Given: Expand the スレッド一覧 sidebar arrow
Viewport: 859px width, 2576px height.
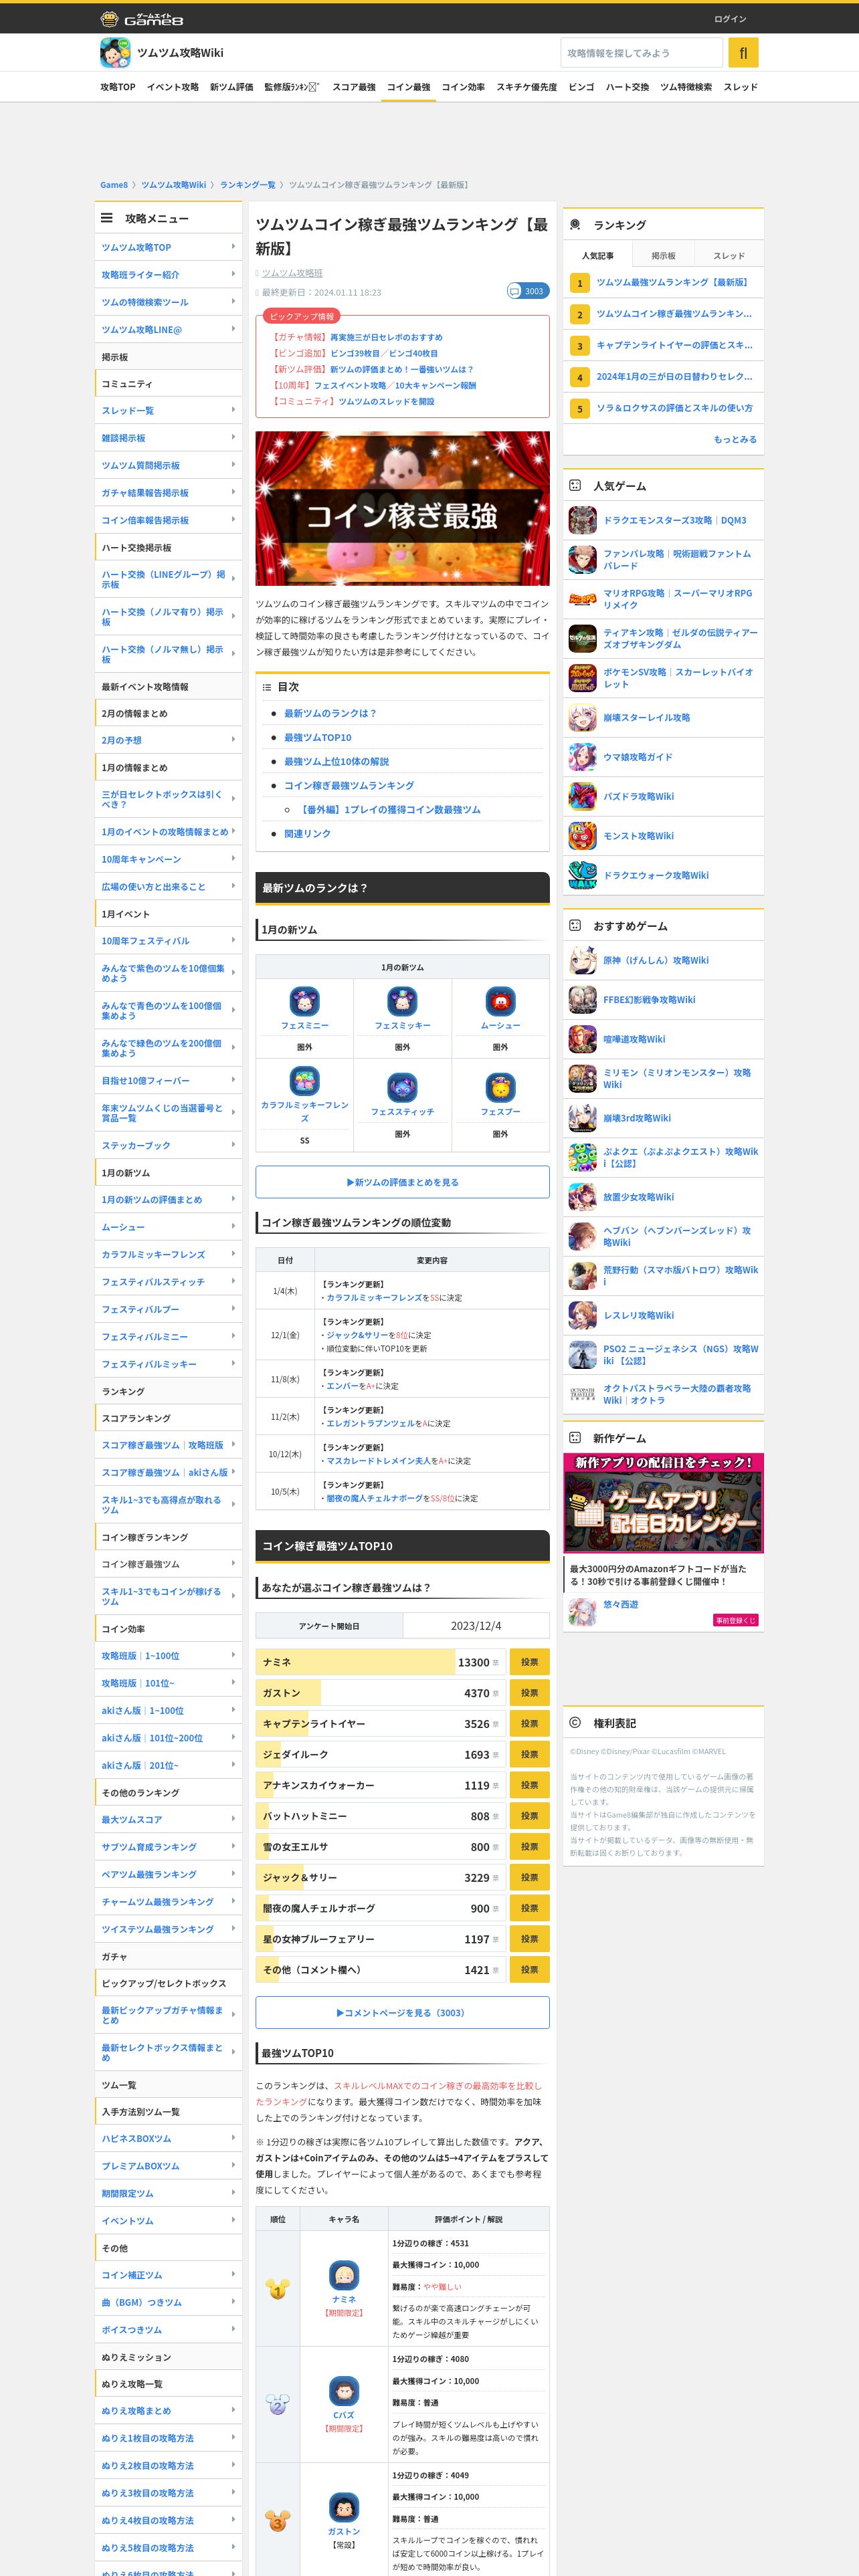Looking at the screenshot, I should click(233, 410).
